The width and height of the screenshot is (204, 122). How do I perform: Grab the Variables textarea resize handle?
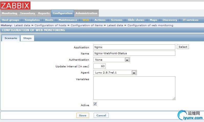coord(174,99)
